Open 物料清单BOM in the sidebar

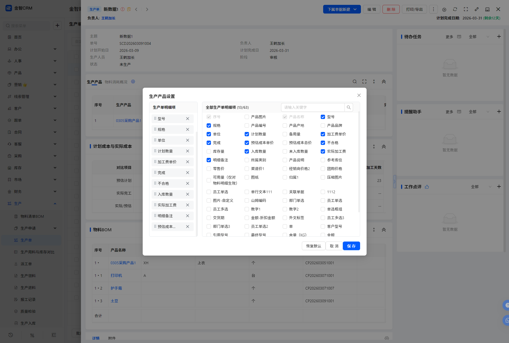click(x=32, y=216)
